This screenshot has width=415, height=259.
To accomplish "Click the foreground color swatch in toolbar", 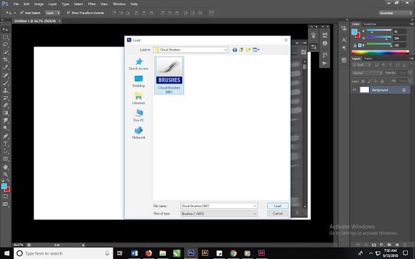I will 4,186.
